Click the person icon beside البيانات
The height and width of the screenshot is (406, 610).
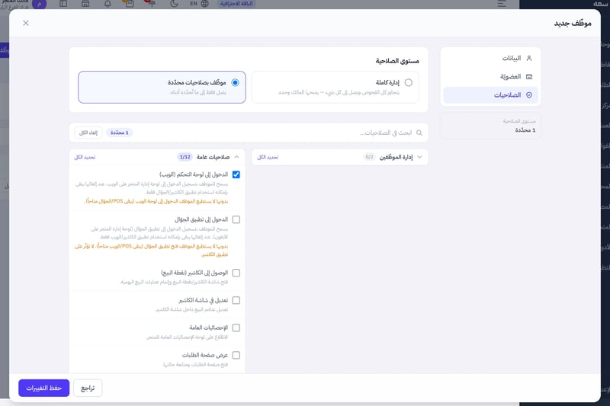[x=529, y=59]
